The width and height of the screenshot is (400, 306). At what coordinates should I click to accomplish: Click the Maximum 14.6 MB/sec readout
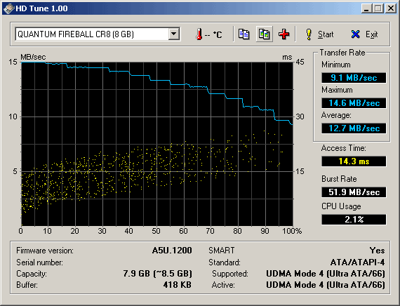354,103
